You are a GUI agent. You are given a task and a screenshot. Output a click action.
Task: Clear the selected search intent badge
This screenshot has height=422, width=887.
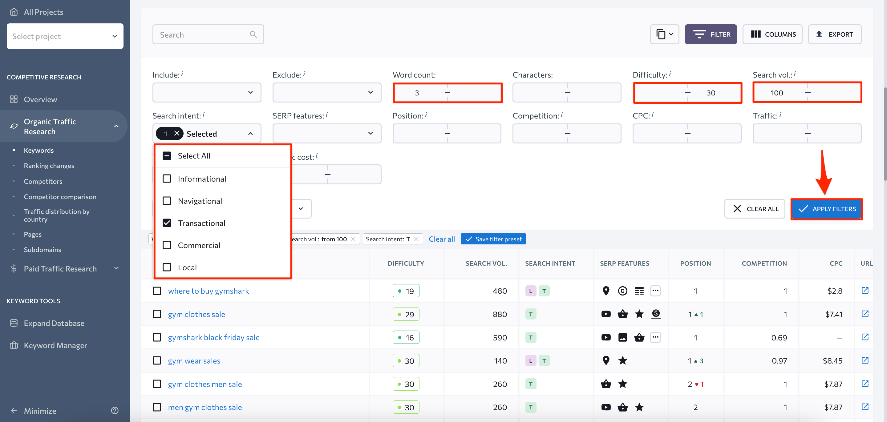[x=177, y=134]
